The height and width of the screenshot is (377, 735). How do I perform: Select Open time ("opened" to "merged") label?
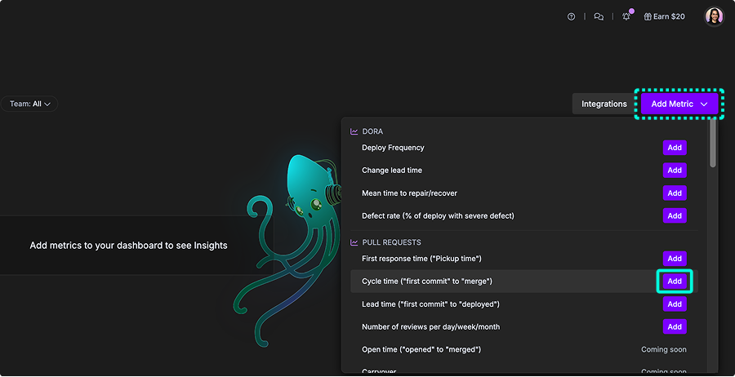click(x=421, y=349)
